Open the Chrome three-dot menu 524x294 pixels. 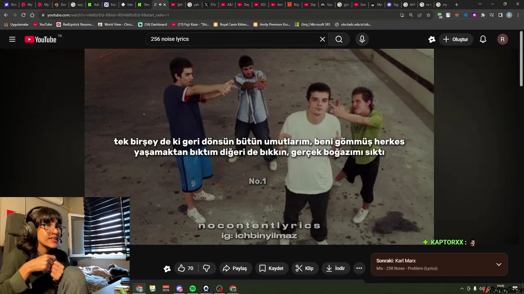coord(518,15)
